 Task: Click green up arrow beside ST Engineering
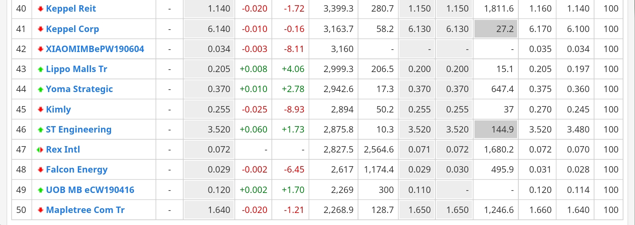(x=40, y=130)
